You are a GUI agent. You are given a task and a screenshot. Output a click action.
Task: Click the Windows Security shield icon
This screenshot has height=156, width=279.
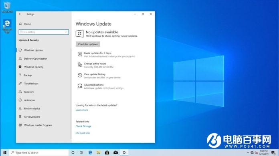coord(20,67)
